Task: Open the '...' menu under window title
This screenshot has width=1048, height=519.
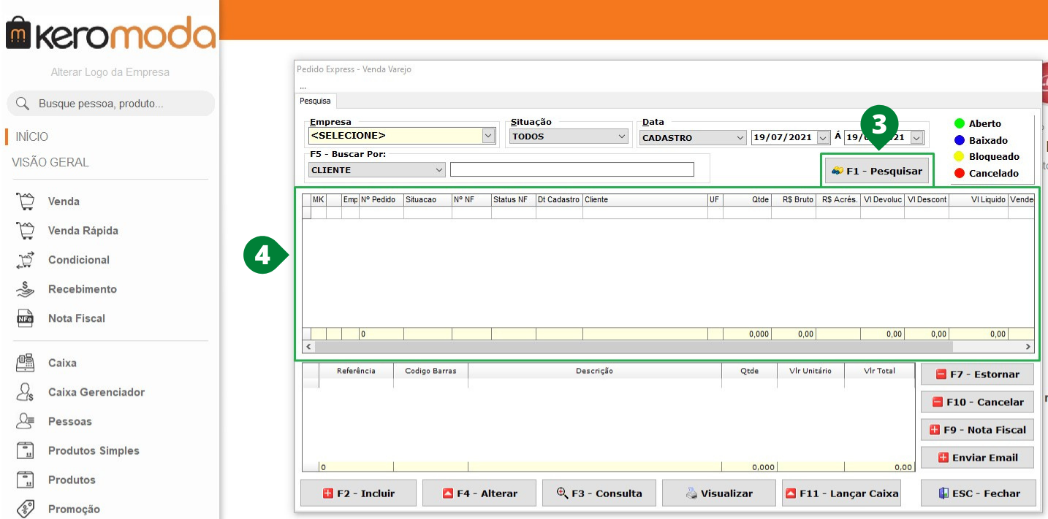Action: (x=303, y=86)
